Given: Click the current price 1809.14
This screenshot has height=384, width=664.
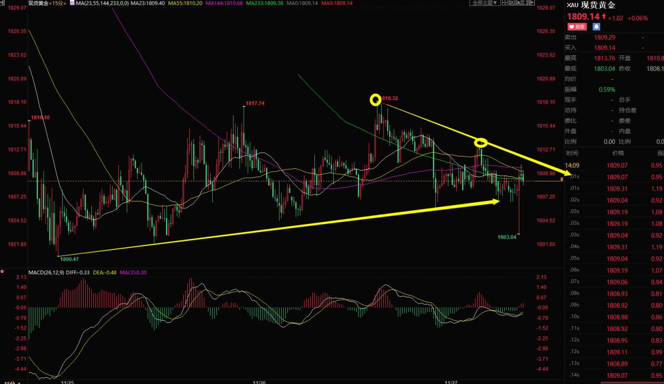Looking at the screenshot, I should [x=583, y=17].
